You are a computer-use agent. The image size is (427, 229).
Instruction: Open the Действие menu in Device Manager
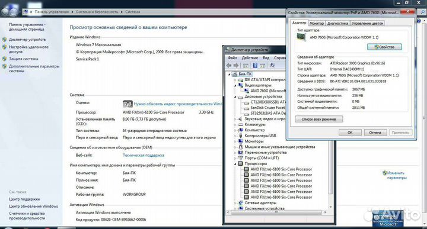(250, 58)
